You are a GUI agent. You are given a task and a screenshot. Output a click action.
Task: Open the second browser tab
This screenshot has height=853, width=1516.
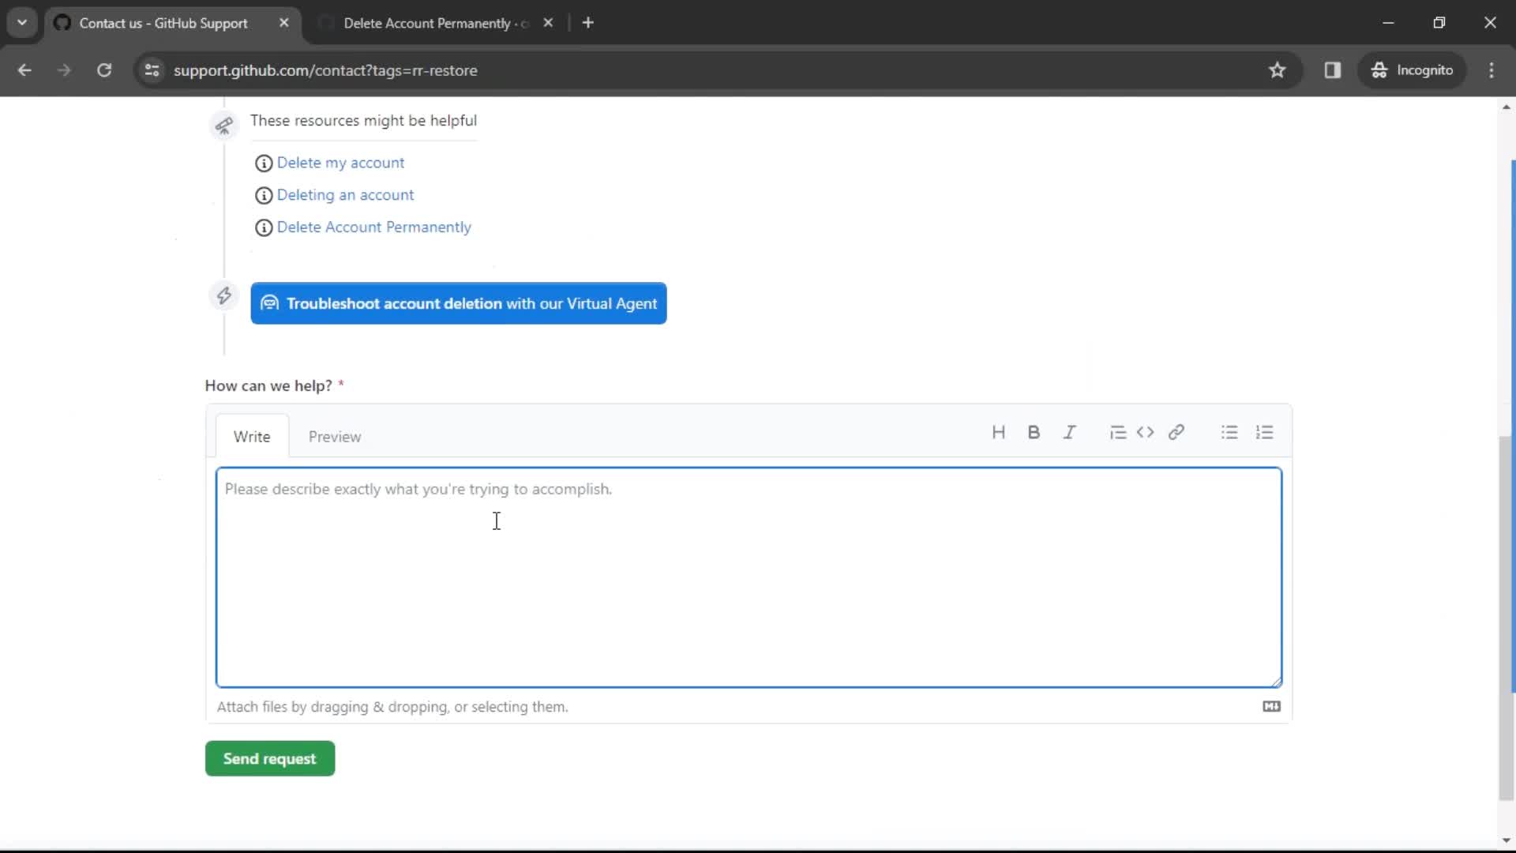[431, 23]
